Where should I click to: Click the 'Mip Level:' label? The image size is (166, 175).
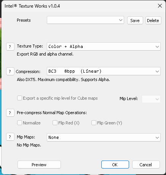click(129, 99)
